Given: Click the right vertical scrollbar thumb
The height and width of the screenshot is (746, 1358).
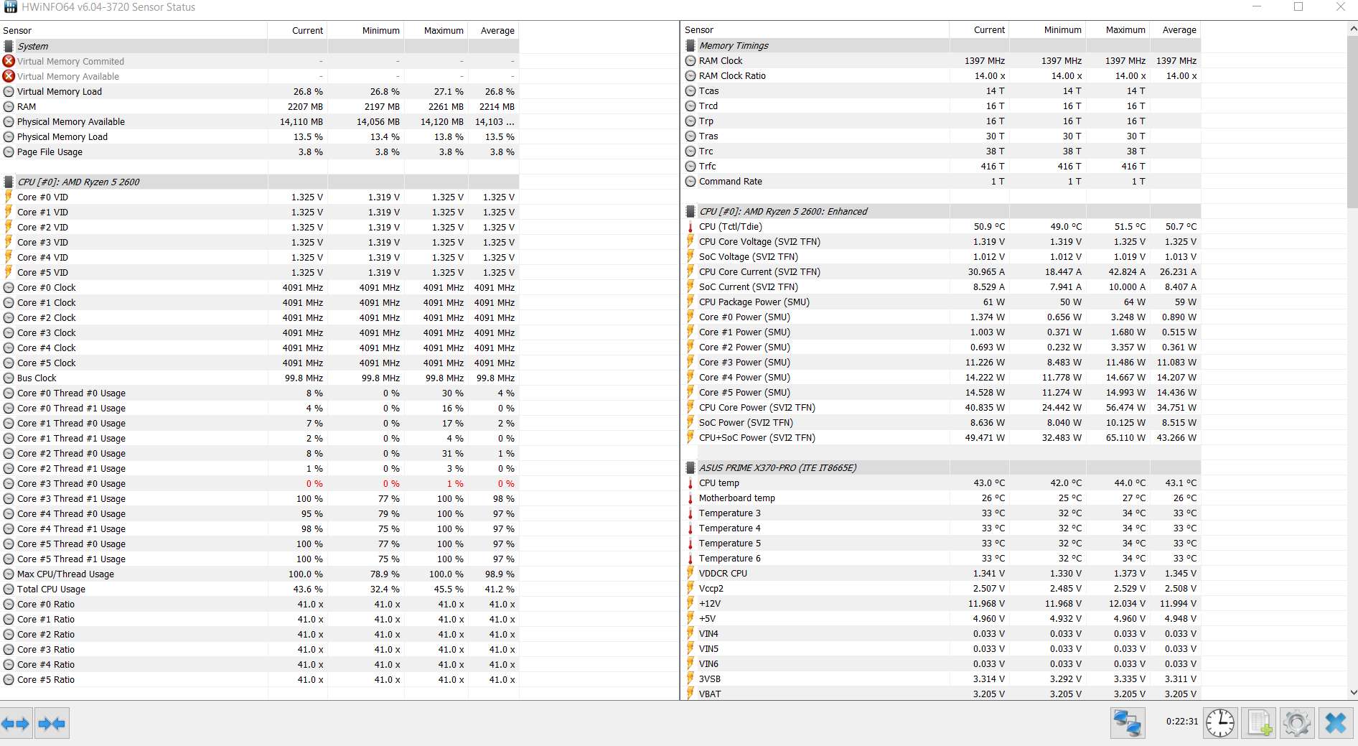Looking at the screenshot, I should point(1353,122).
